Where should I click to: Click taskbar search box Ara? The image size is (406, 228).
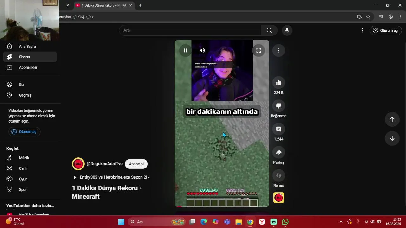click(x=157, y=222)
